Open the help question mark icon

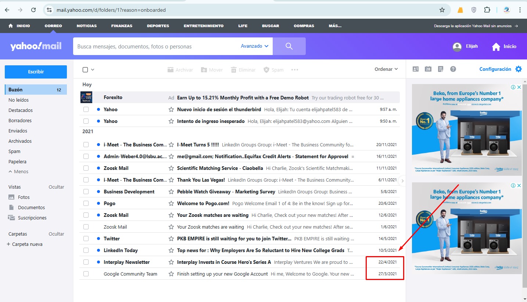[453, 69]
